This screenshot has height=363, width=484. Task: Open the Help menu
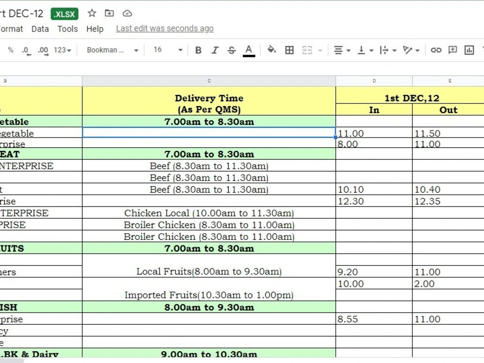tap(95, 29)
